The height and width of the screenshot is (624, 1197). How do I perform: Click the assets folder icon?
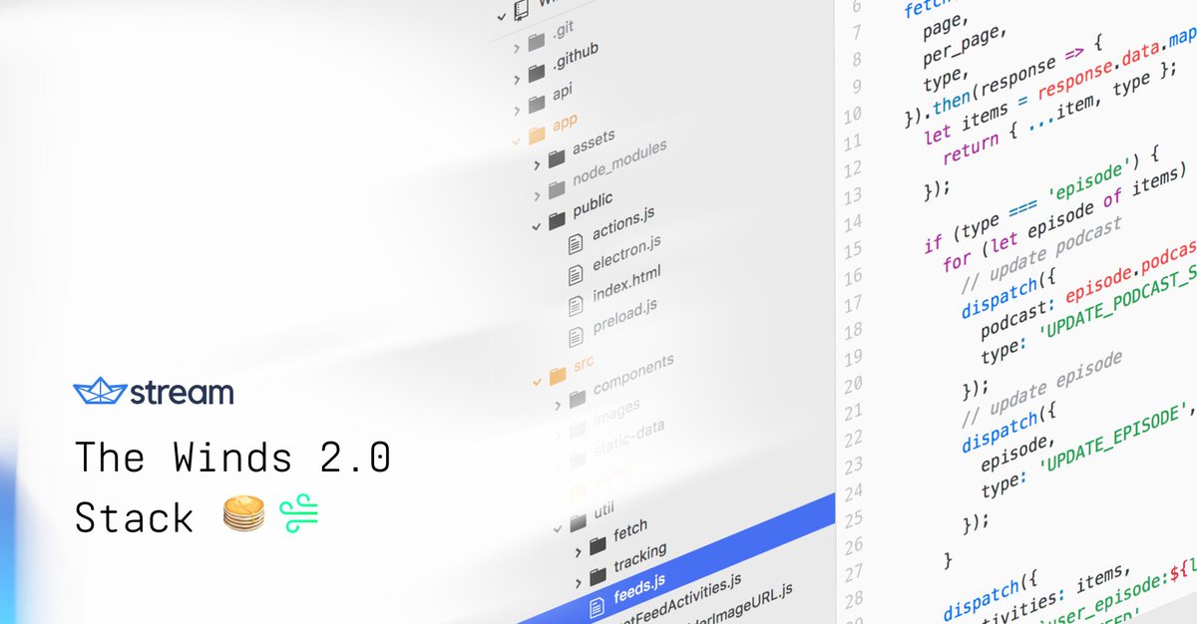557,157
